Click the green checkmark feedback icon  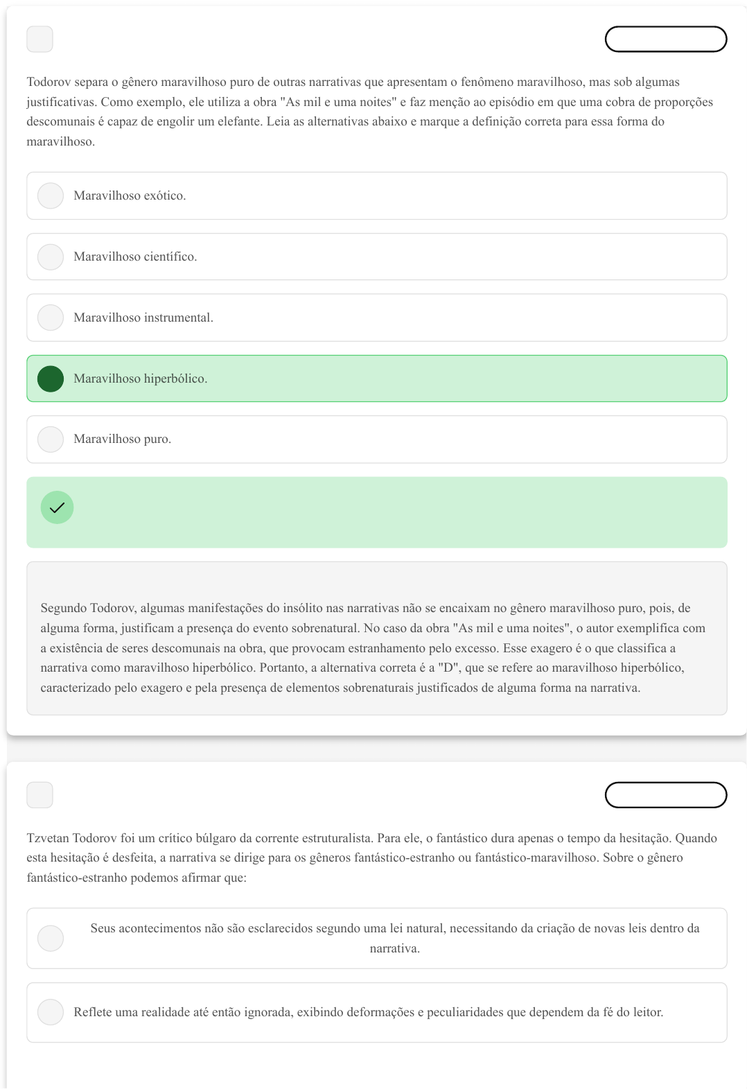point(57,507)
